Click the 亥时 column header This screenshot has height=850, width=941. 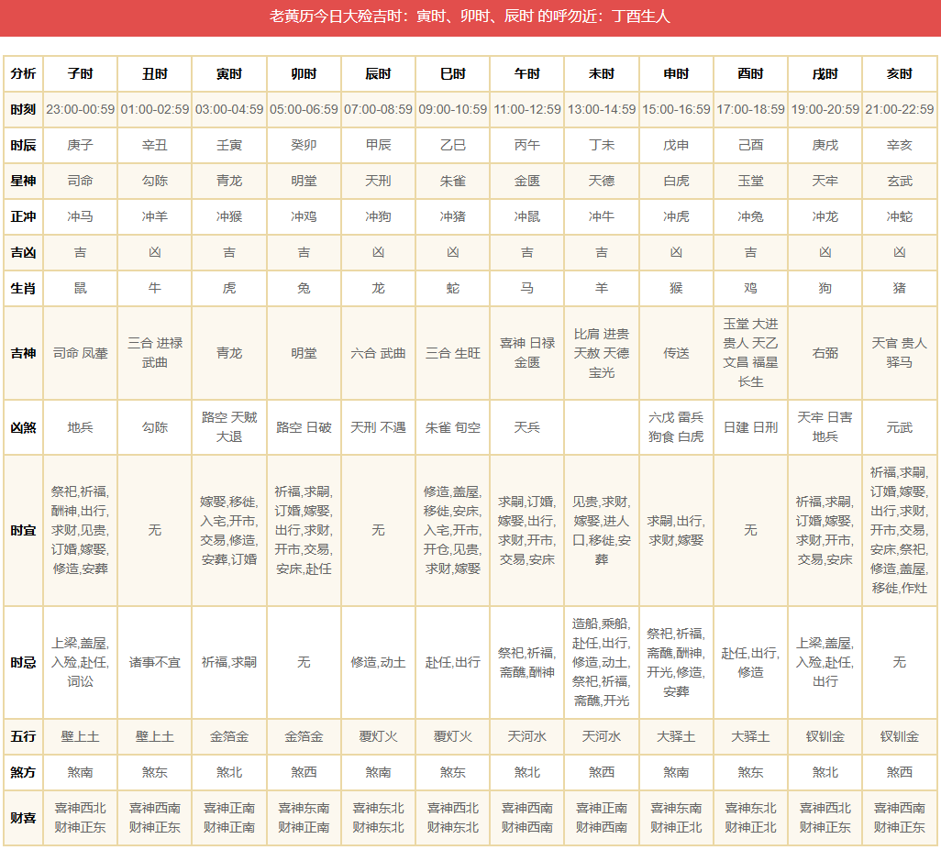point(899,73)
